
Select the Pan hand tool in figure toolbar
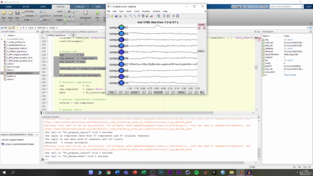[139, 16]
